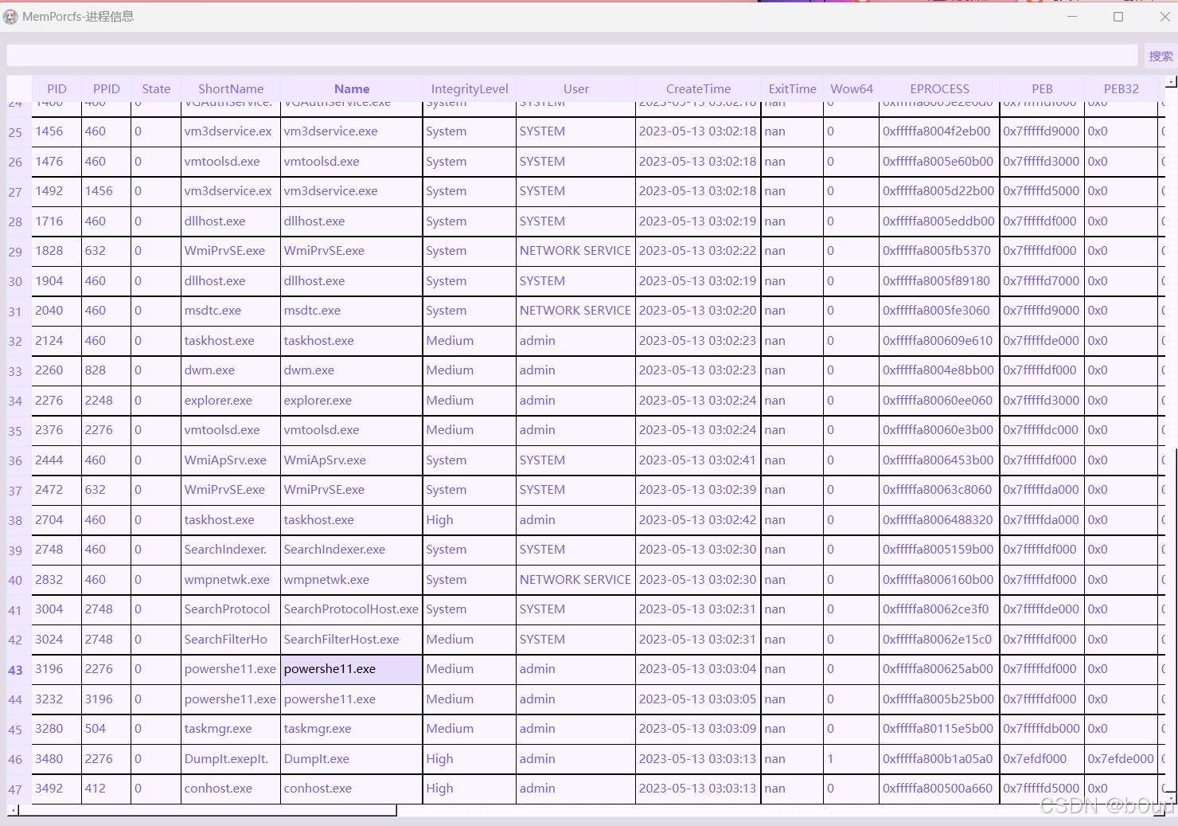
Task: Click the search input field
Action: pos(571,55)
